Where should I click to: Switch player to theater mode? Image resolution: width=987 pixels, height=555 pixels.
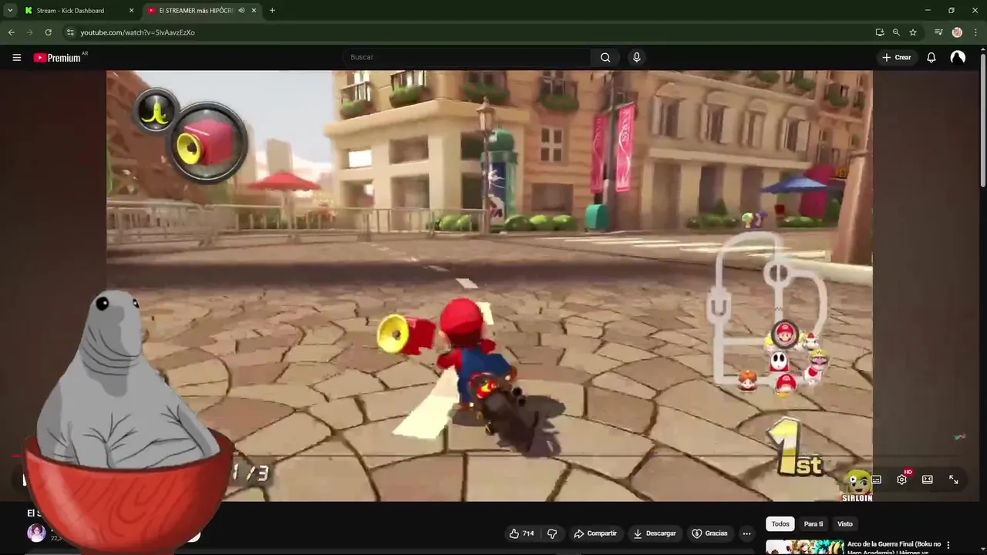[x=928, y=479]
